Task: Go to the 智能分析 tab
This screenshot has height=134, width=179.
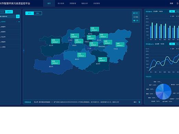Action: tap(85, 3)
